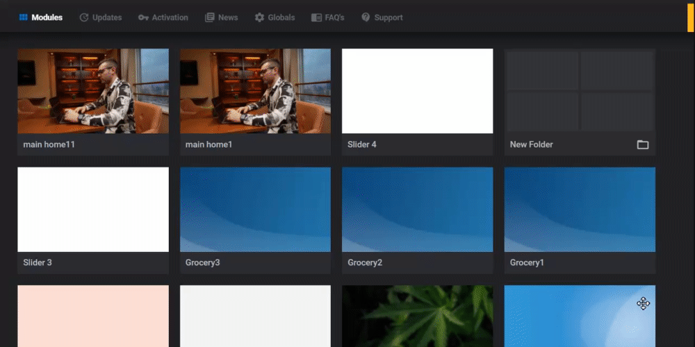
Task: Click the main home11 title label
Action: point(49,145)
